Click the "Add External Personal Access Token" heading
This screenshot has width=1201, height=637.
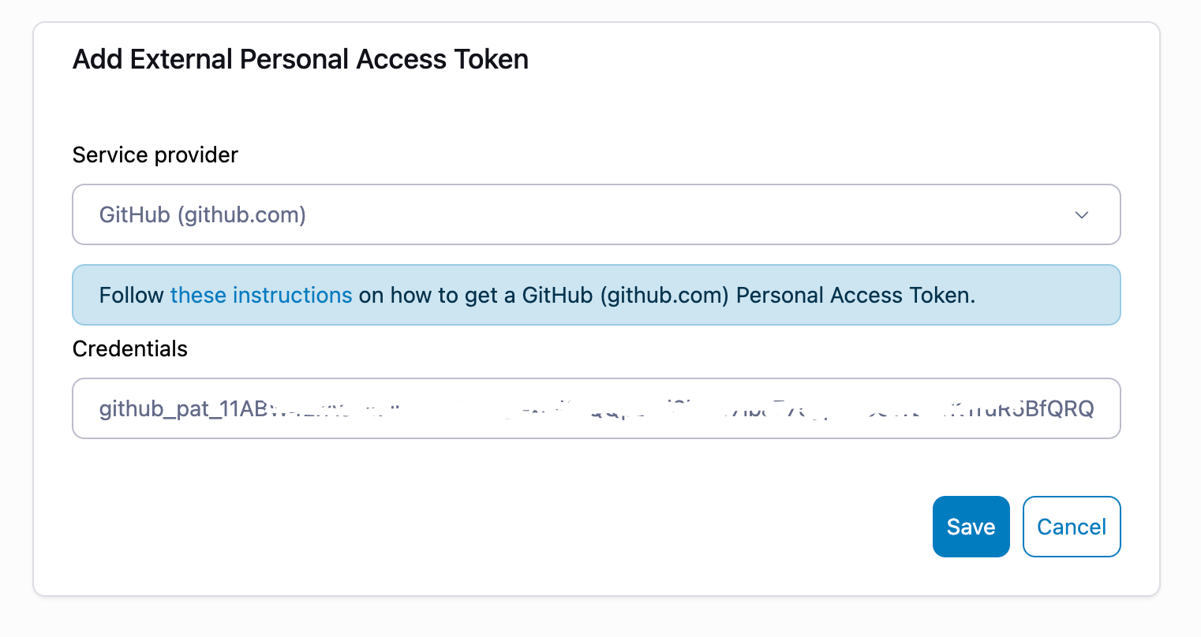tap(300, 60)
